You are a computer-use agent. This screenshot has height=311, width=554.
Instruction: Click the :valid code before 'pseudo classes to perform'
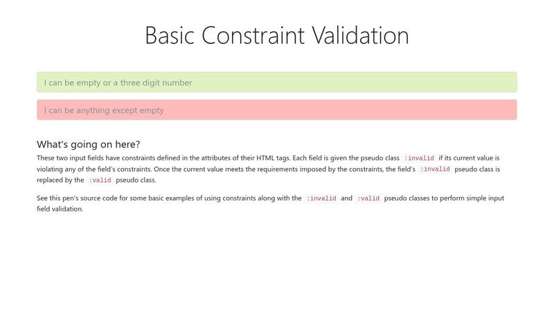(x=368, y=198)
